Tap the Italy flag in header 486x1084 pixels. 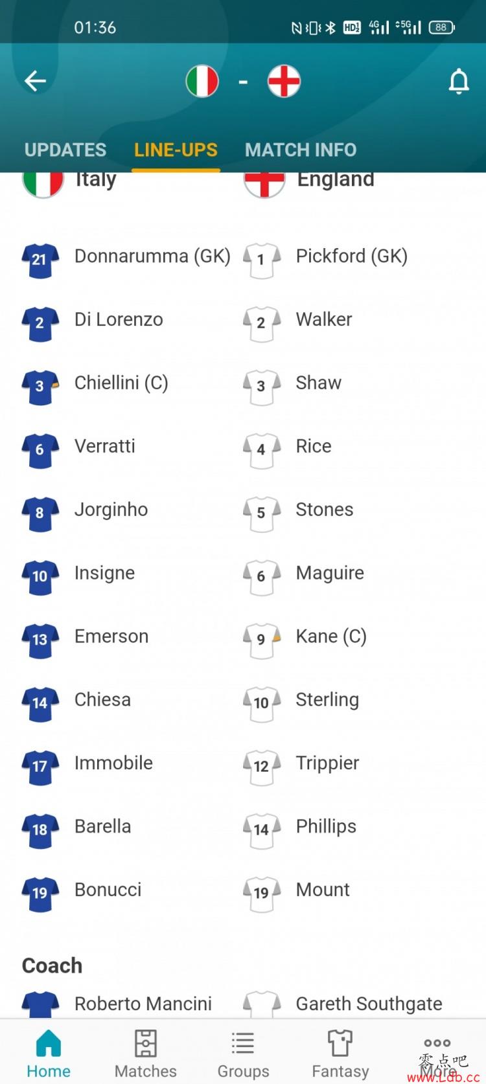pyautogui.click(x=202, y=82)
